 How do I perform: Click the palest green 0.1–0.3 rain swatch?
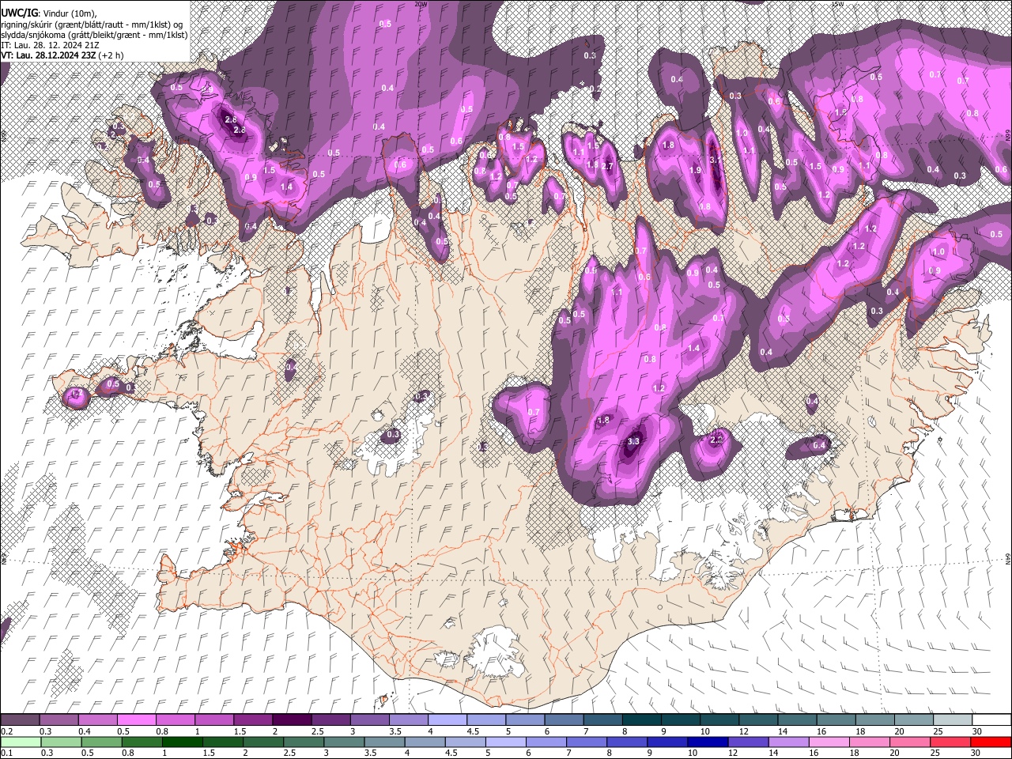pos(21,742)
